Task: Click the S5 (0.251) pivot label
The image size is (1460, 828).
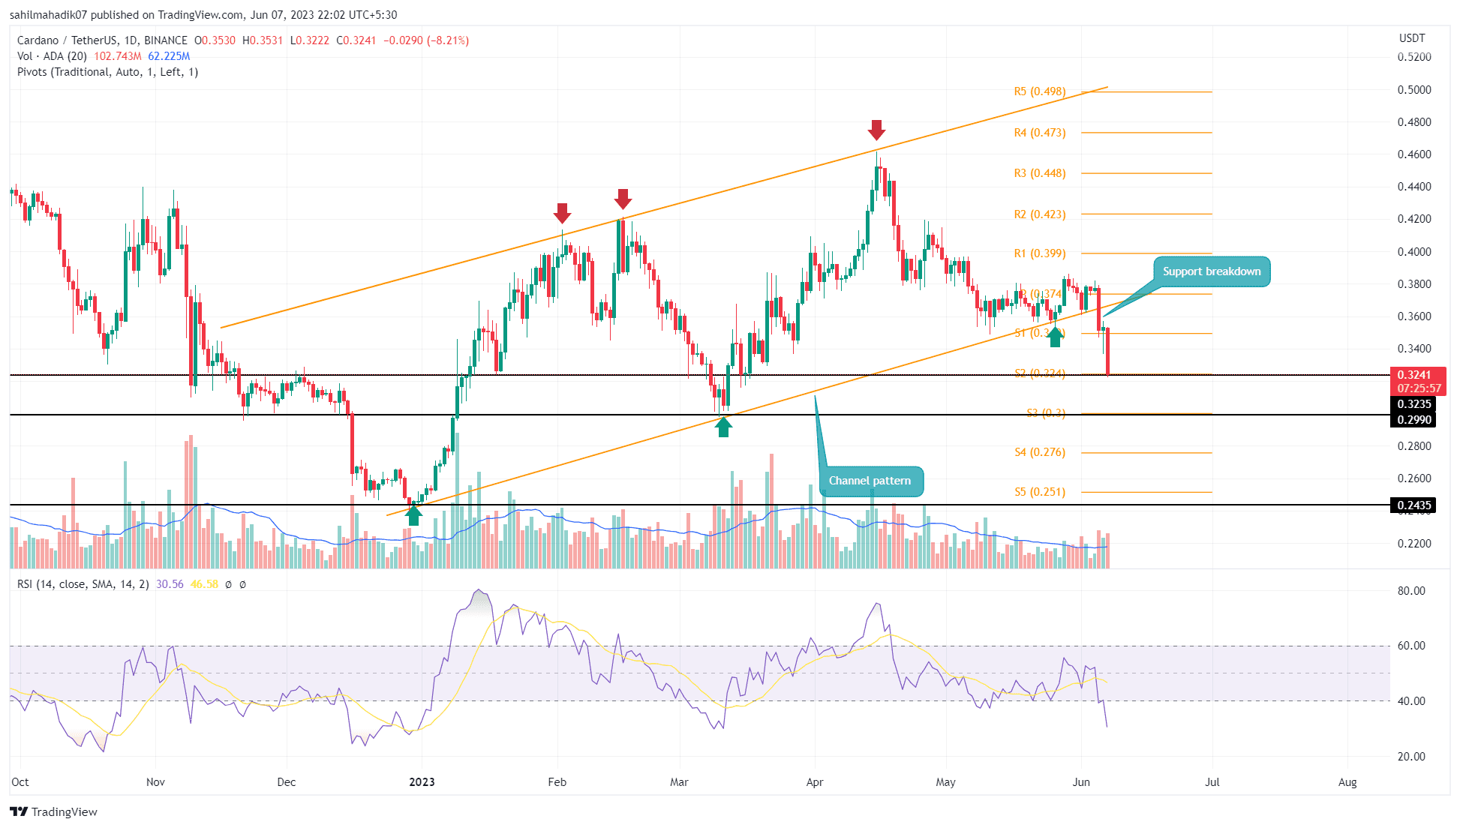Action: (1040, 492)
